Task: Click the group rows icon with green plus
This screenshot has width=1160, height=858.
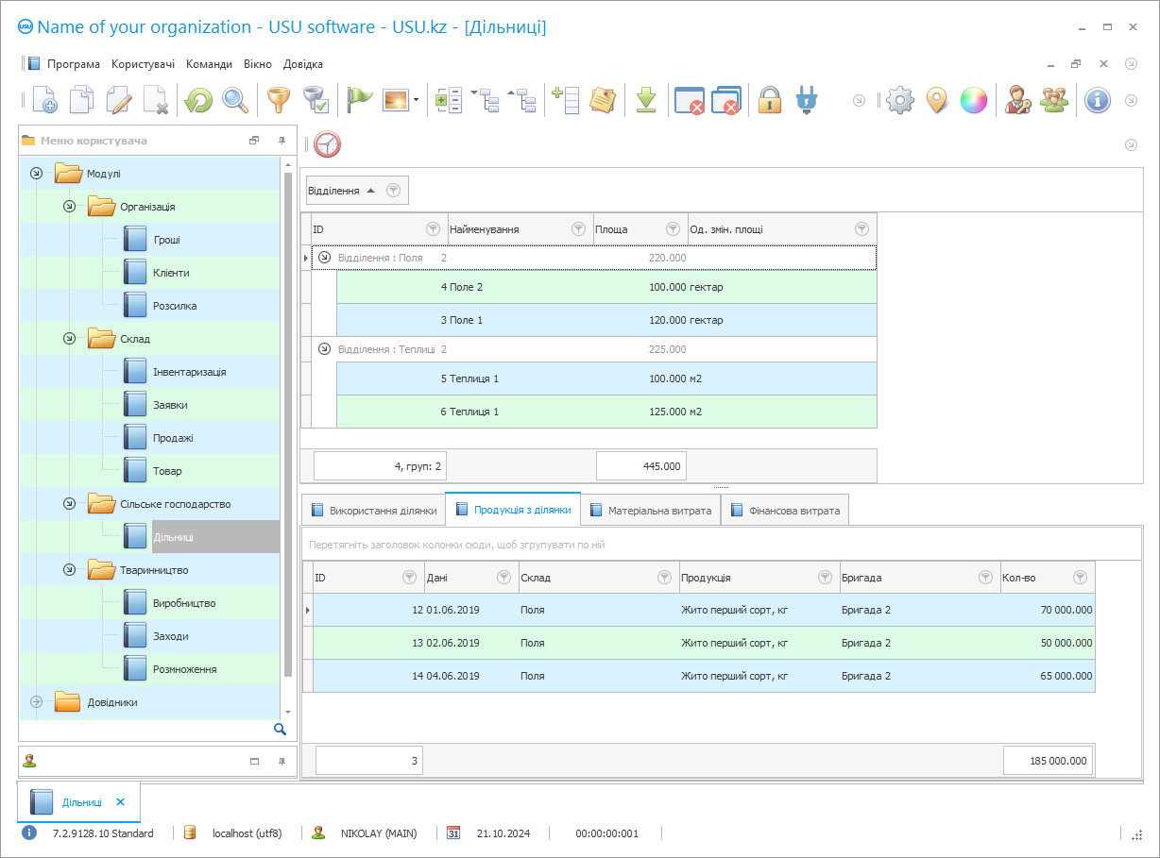Action: (449, 100)
